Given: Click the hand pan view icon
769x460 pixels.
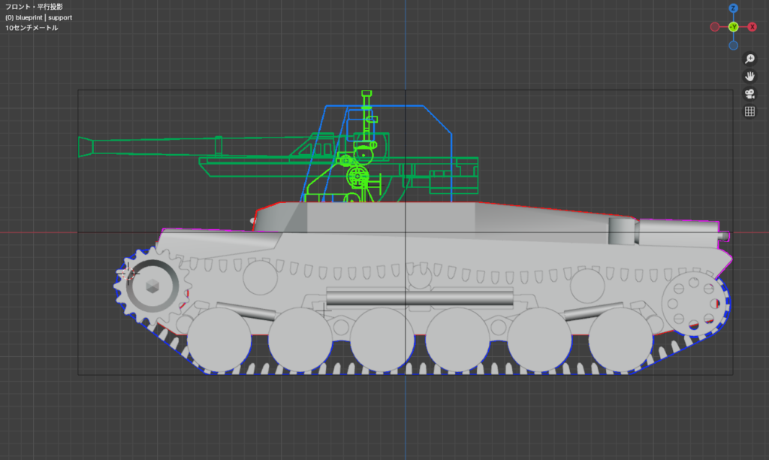Looking at the screenshot, I should 749,76.
